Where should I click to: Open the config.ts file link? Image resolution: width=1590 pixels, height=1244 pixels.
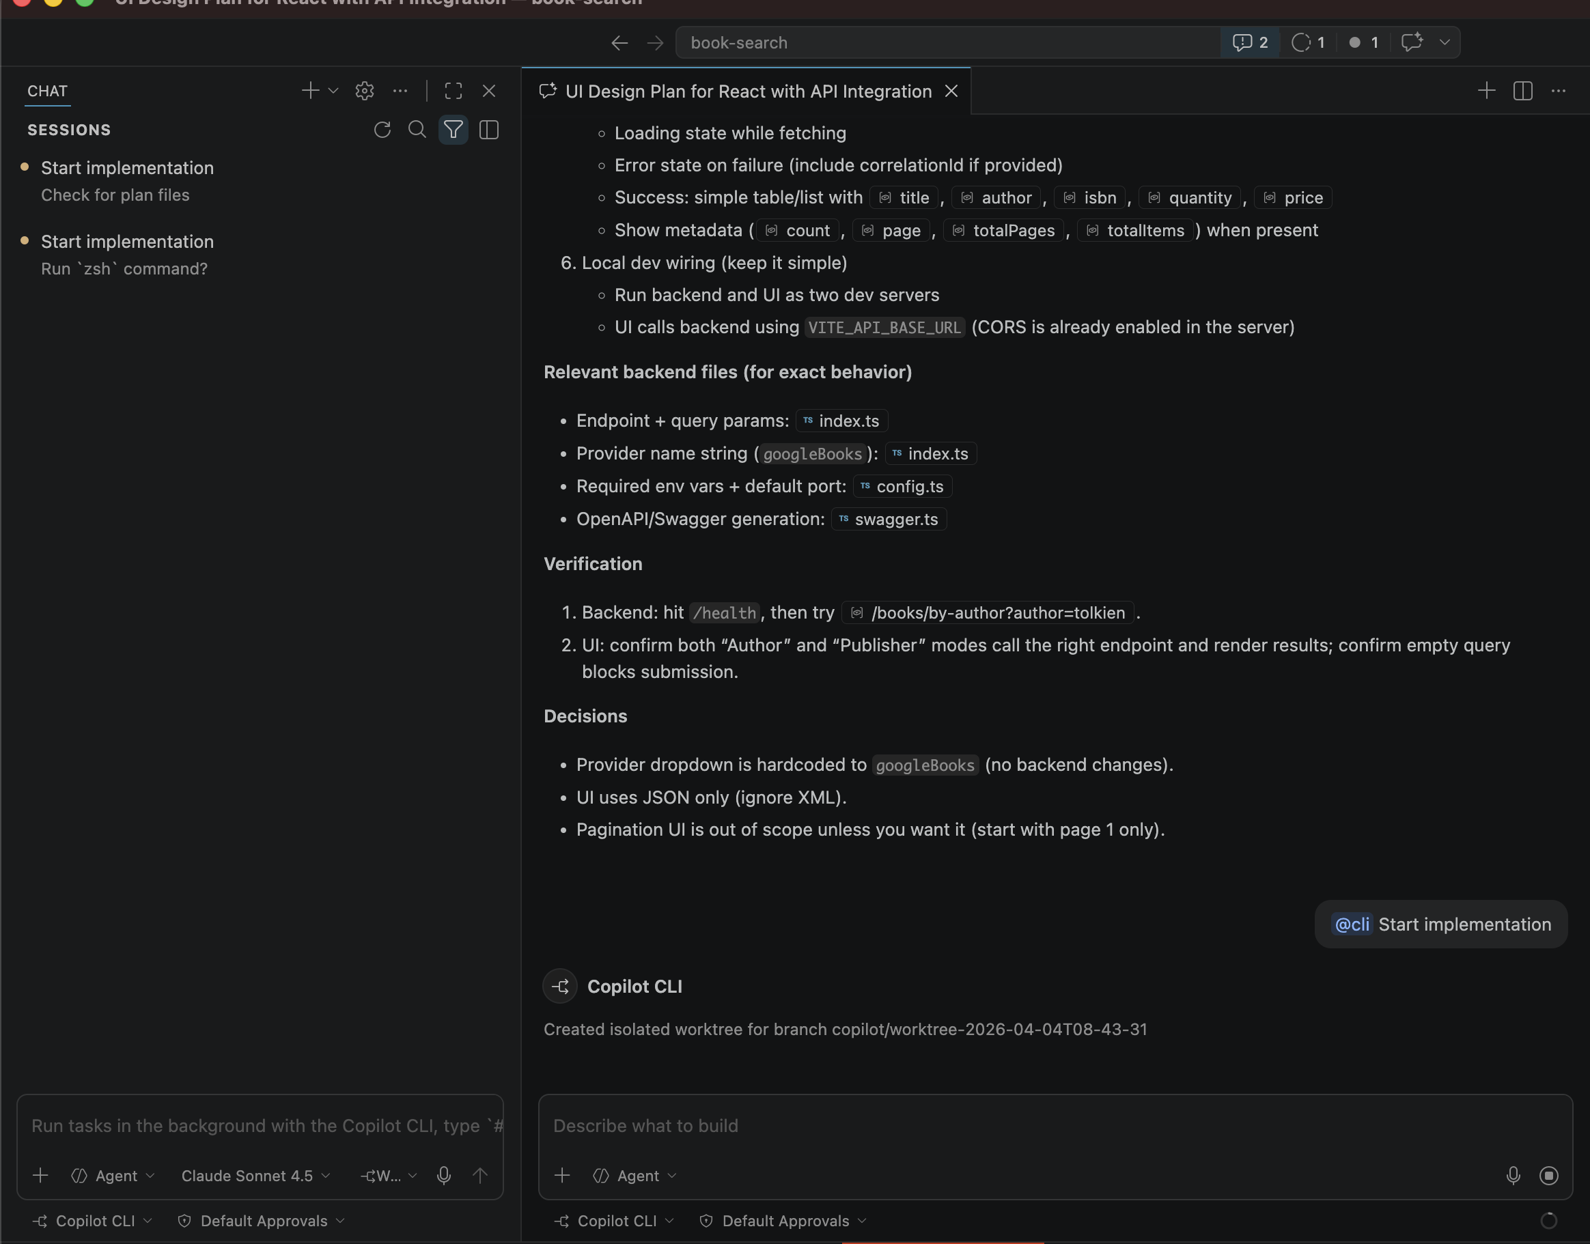pyautogui.click(x=902, y=487)
